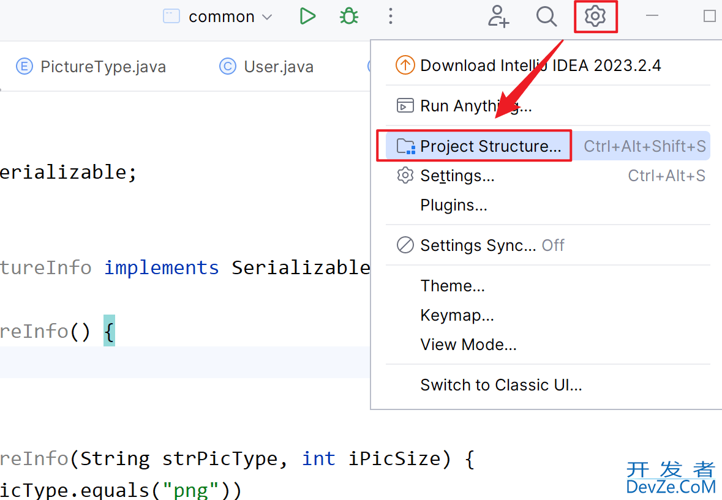Click the class icon on User.java
The width and height of the screenshot is (722, 500).
point(227,67)
